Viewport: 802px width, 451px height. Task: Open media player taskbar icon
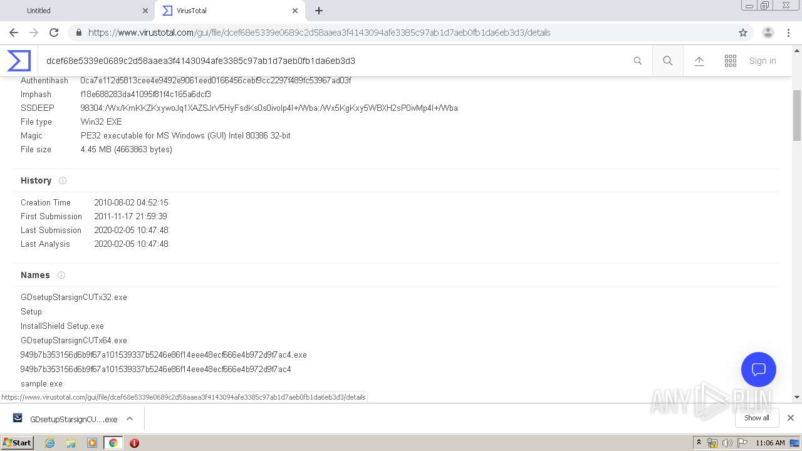[92, 443]
